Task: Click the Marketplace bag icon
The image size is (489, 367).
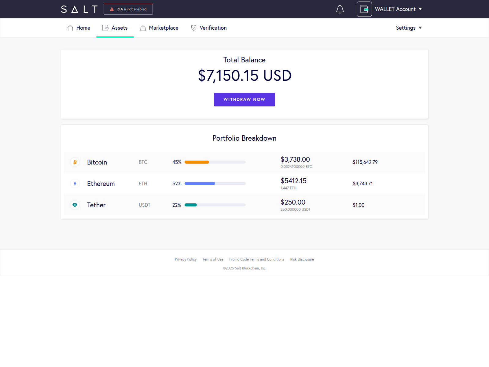Action: (x=143, y=28)
